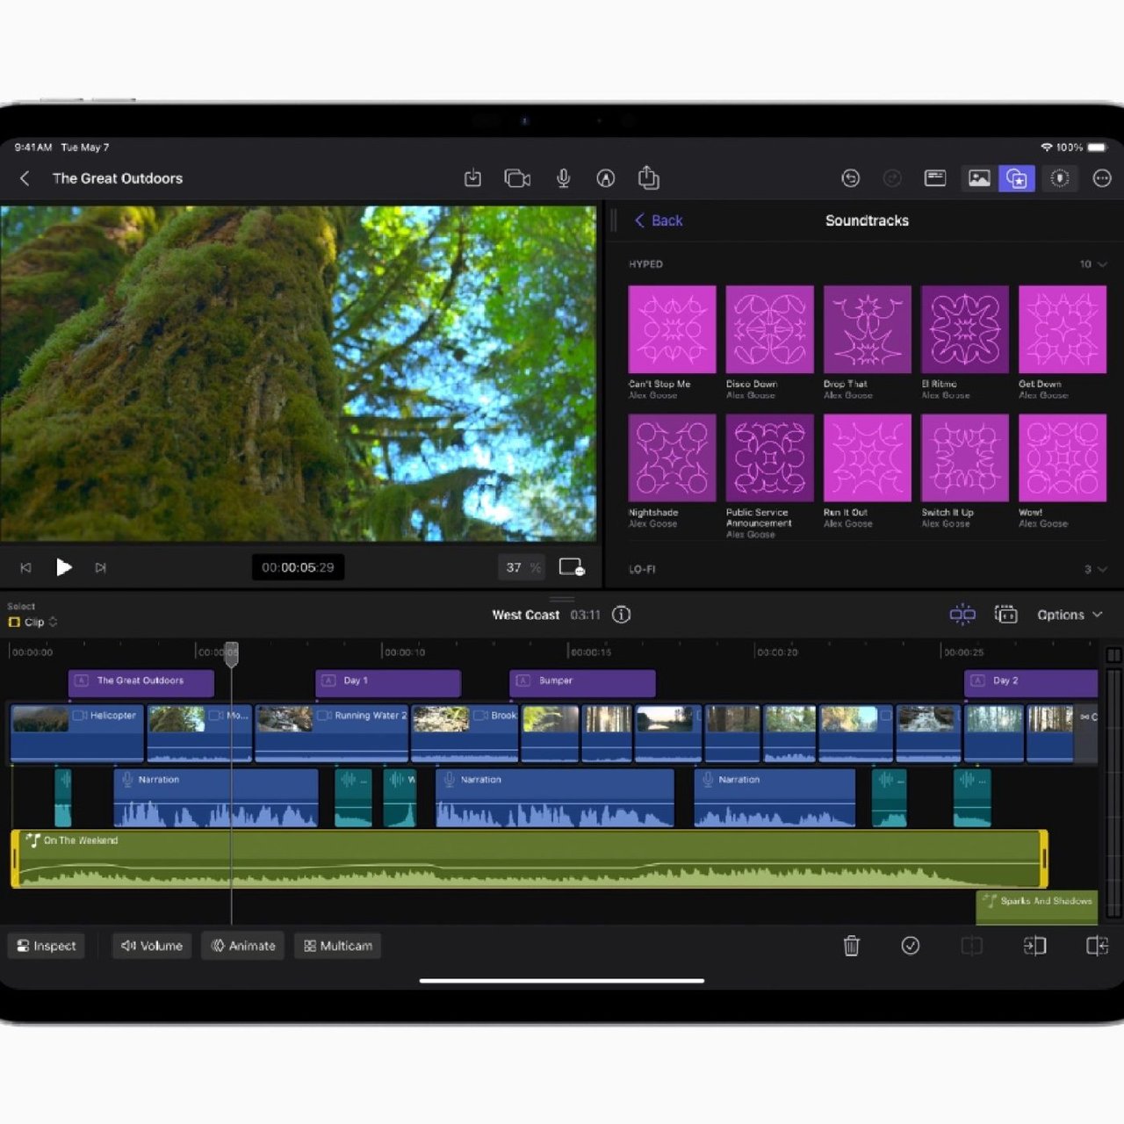Select the Day 1 title clip

[387, 681]
